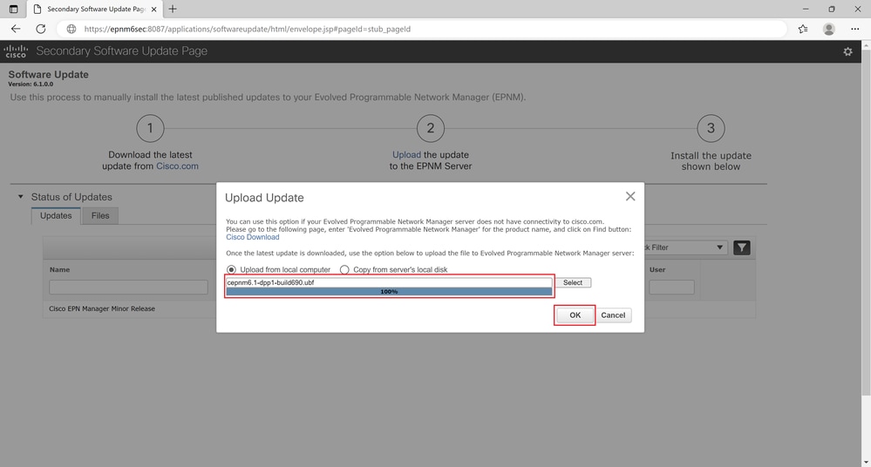This screenshot has width=871, height=467.
Task: Select the Secondary Software Update Page browser tab
Action: point(94,9)
